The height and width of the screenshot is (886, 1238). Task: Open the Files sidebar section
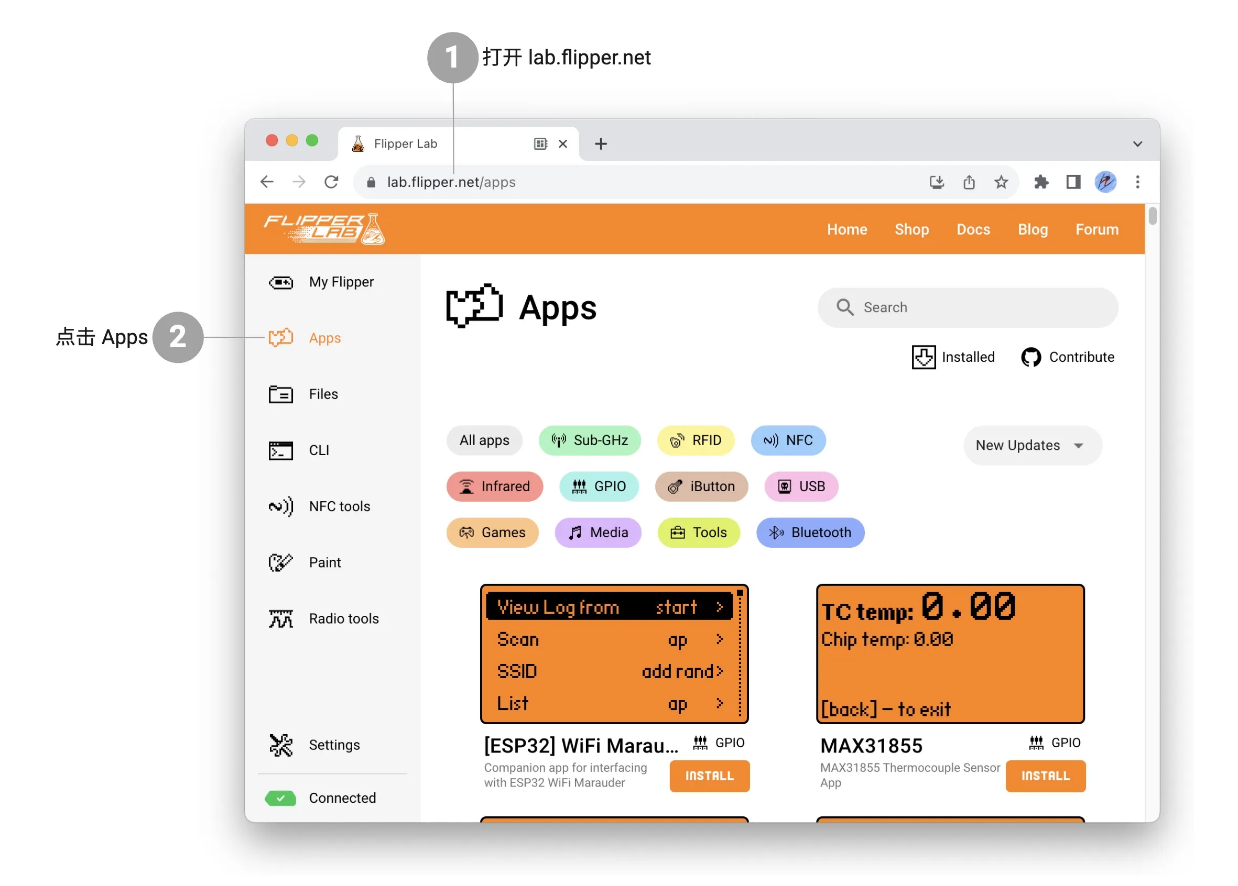[303, 394]
